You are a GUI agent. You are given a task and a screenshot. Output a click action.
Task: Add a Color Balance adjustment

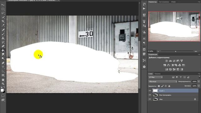coord(168,65)
